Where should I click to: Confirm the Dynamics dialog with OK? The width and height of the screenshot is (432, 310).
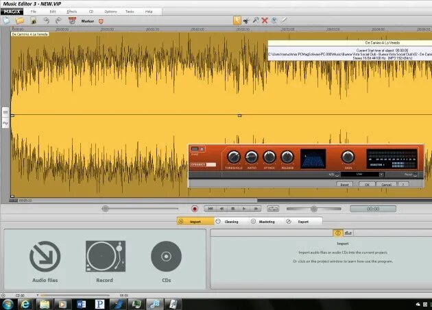[x=367, y=184]
